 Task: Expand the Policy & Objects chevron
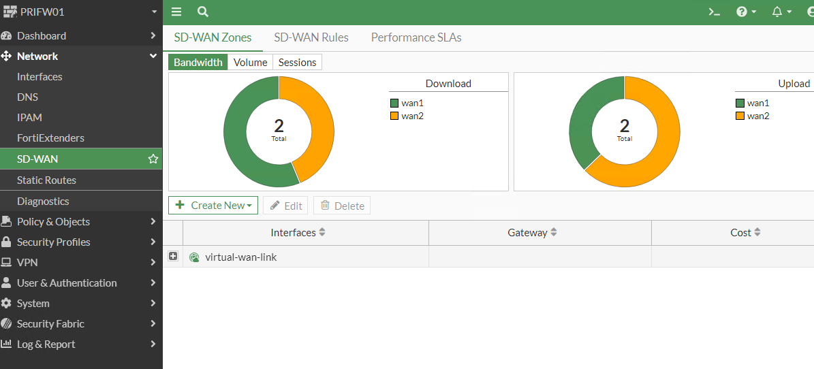[153, 222]
